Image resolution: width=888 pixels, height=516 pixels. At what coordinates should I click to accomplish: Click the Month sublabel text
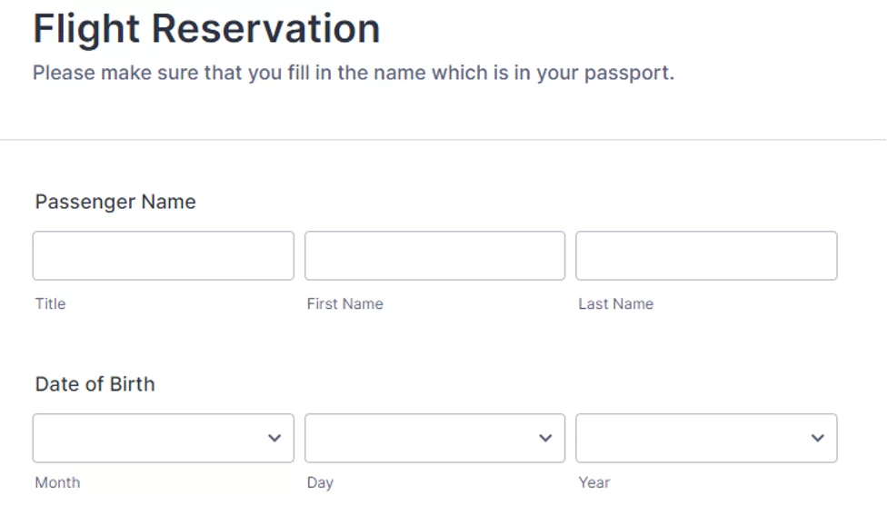pyautogui.click(x=57, y=482)
